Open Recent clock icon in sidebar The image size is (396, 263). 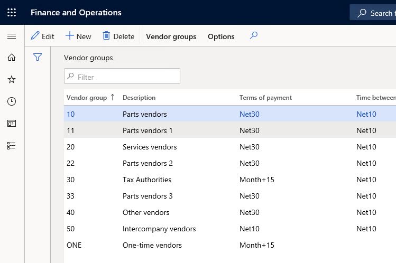coord(12,101)
